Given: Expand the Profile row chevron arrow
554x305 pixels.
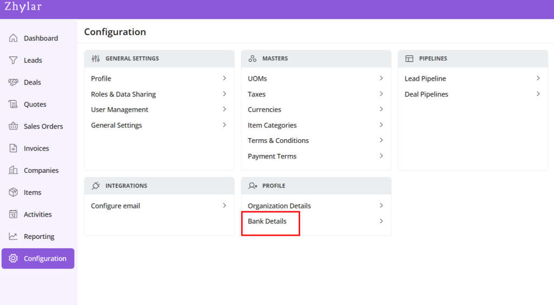Looking at the screenshot, I should coord(224,79).
